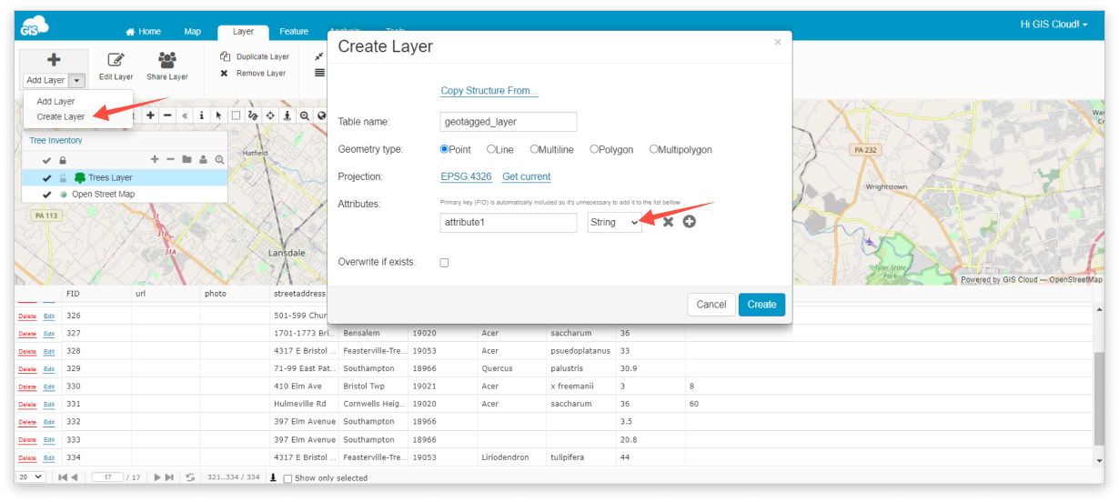
Task: Toggle Trees Layer visibility checkmark
Action: pos(46,178)
